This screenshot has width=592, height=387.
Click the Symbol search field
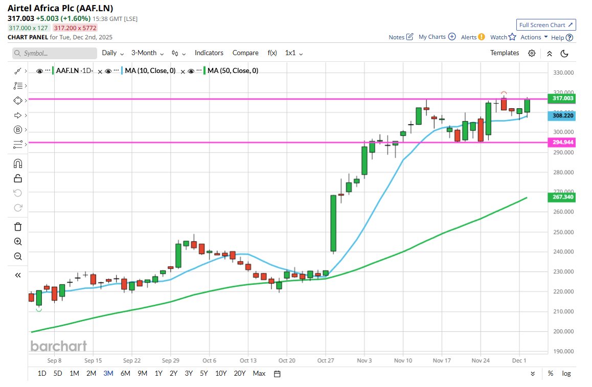point(55,53)
